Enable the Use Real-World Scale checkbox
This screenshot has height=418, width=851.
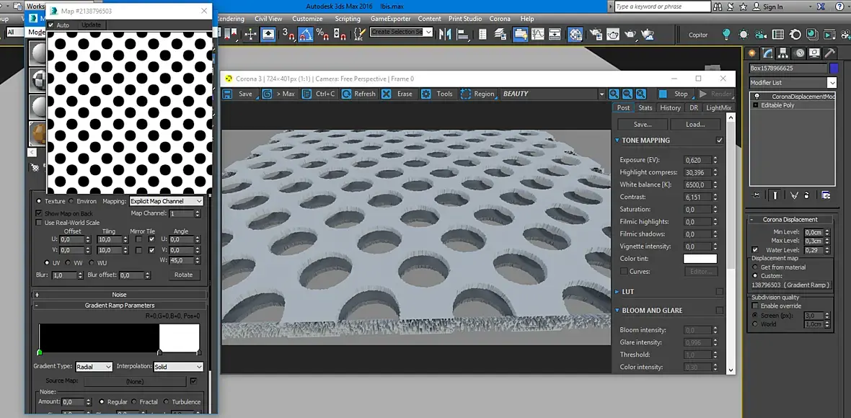coord(39,223)
